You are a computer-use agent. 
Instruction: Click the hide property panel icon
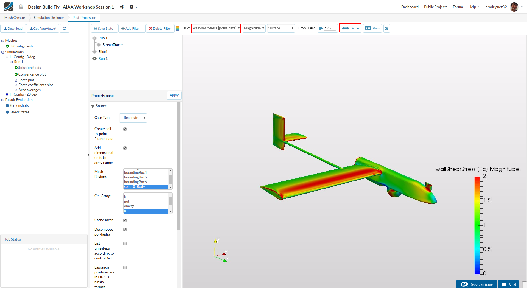[387, 28]
